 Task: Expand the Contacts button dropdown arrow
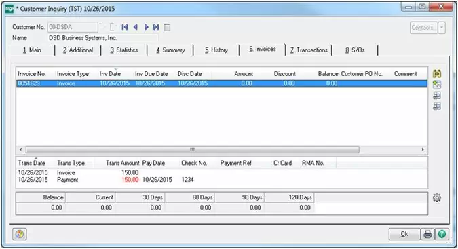click(442, 28)
